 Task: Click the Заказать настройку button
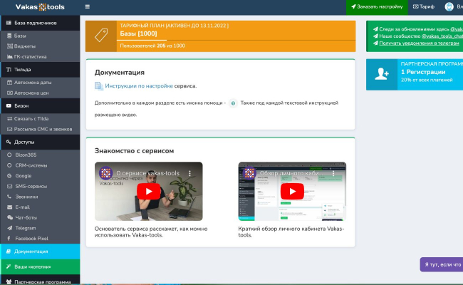(x=377, y=7)
